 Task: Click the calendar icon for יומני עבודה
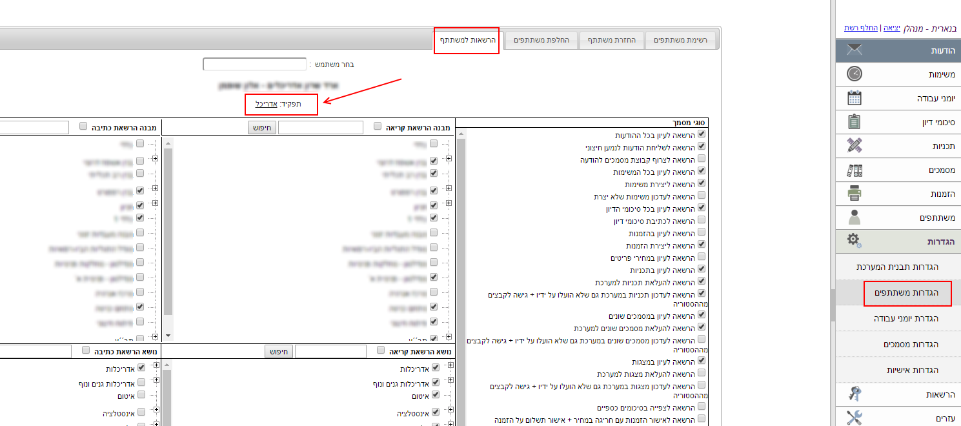854,98
